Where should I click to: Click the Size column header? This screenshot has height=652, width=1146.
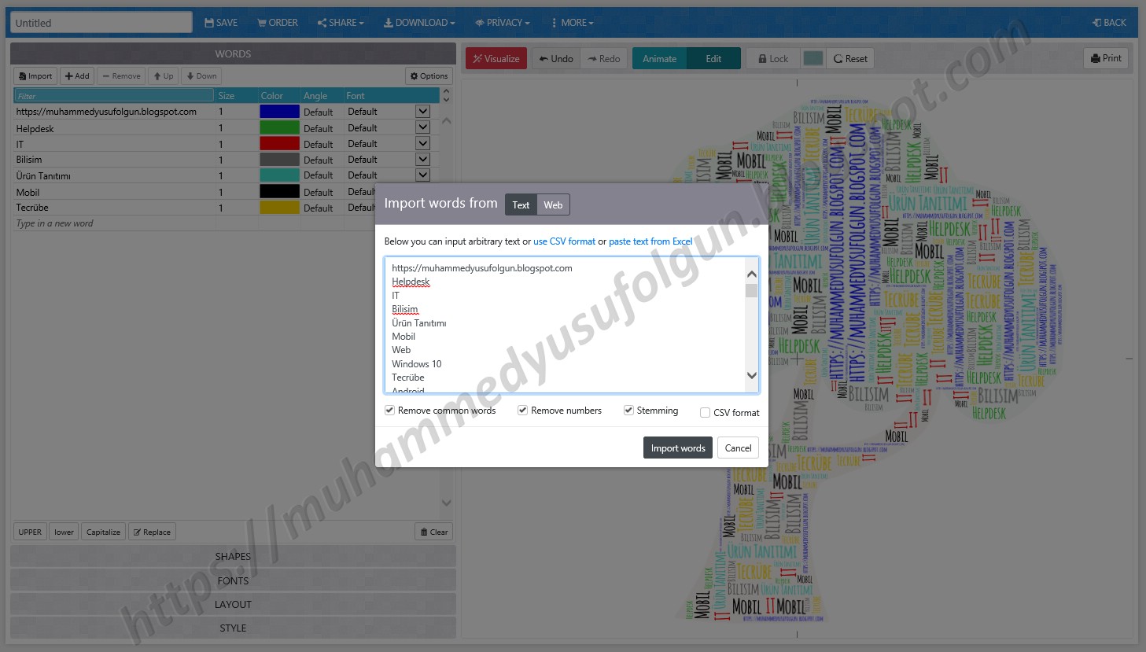236,96
